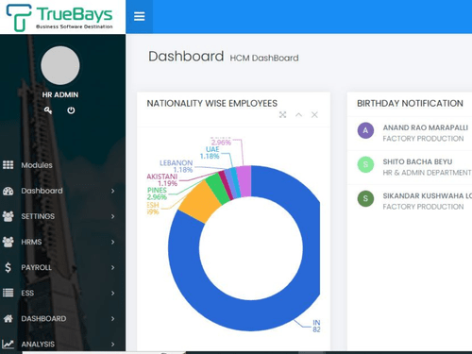Click the green donut chart segment
This screenshot has height=354, width=472.
[x=217, y=189]
